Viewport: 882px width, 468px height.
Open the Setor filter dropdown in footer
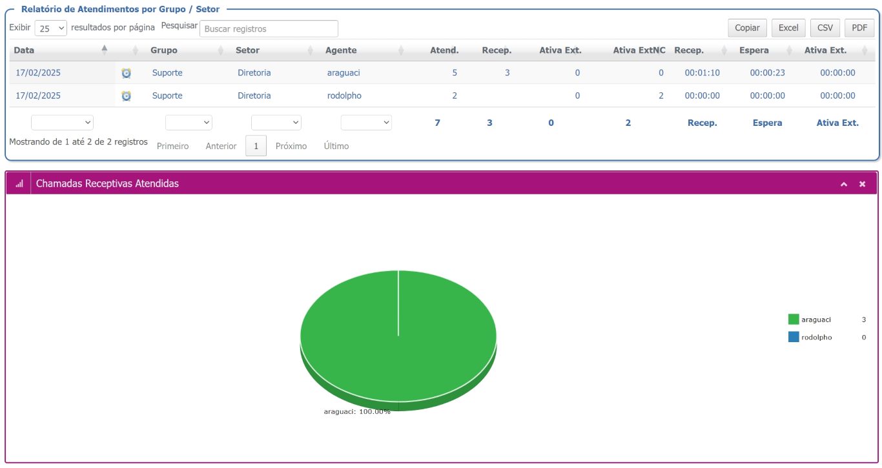276,123
